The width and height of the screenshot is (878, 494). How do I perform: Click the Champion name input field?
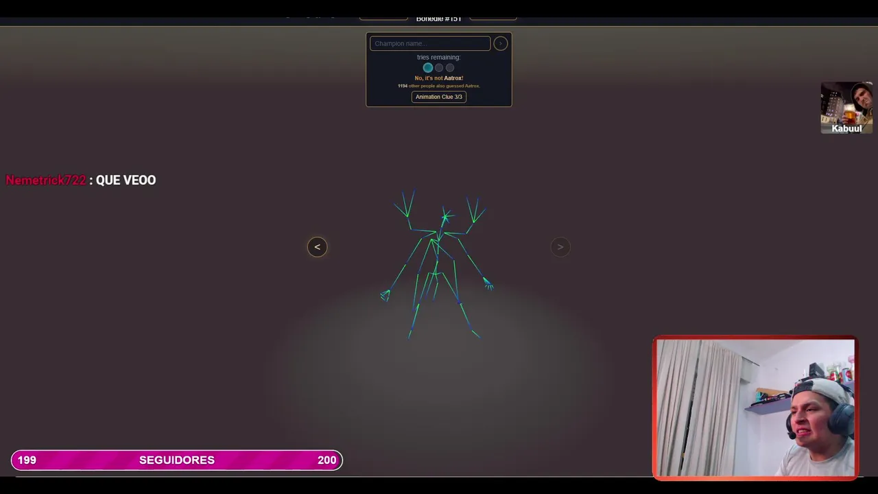[x=430, y=43]
